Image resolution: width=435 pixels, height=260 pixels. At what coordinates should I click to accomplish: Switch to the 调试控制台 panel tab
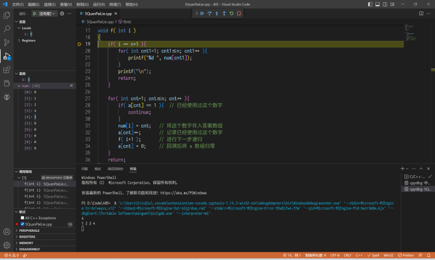[115, 169]
